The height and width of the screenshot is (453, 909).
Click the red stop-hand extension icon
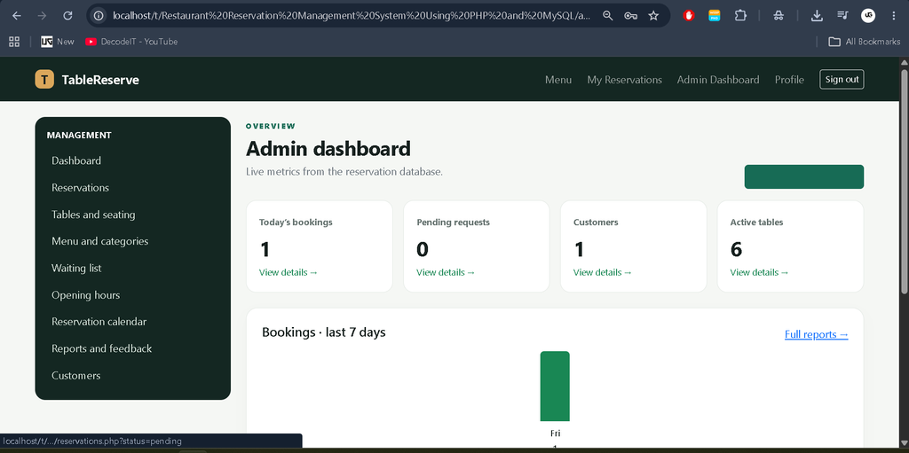689,16
